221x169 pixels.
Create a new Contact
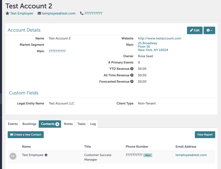click(x=26, y=135)
